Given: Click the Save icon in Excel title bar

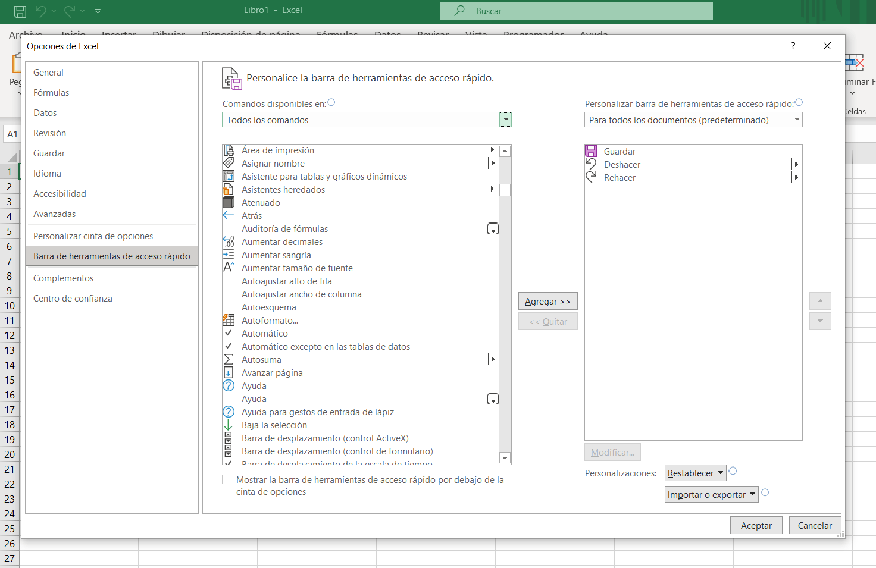Looking at the screenshot, I should pyautogui.click(x=20, y=11).
